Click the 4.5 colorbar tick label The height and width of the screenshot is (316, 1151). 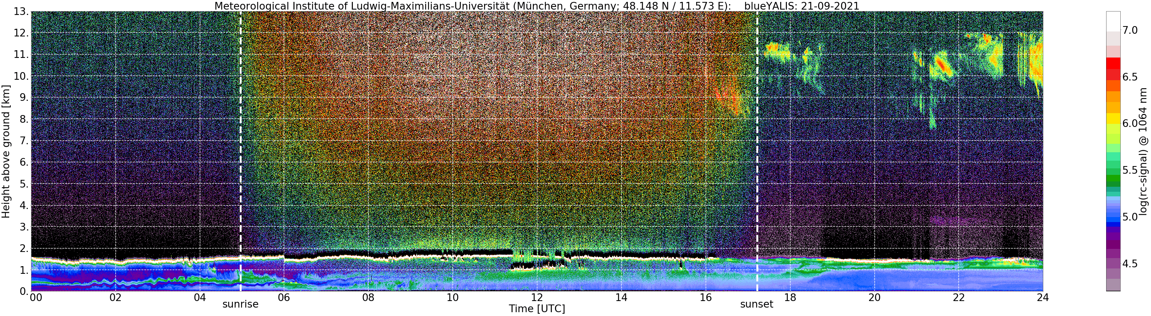pyautogui.click(x=1130, y=264)
